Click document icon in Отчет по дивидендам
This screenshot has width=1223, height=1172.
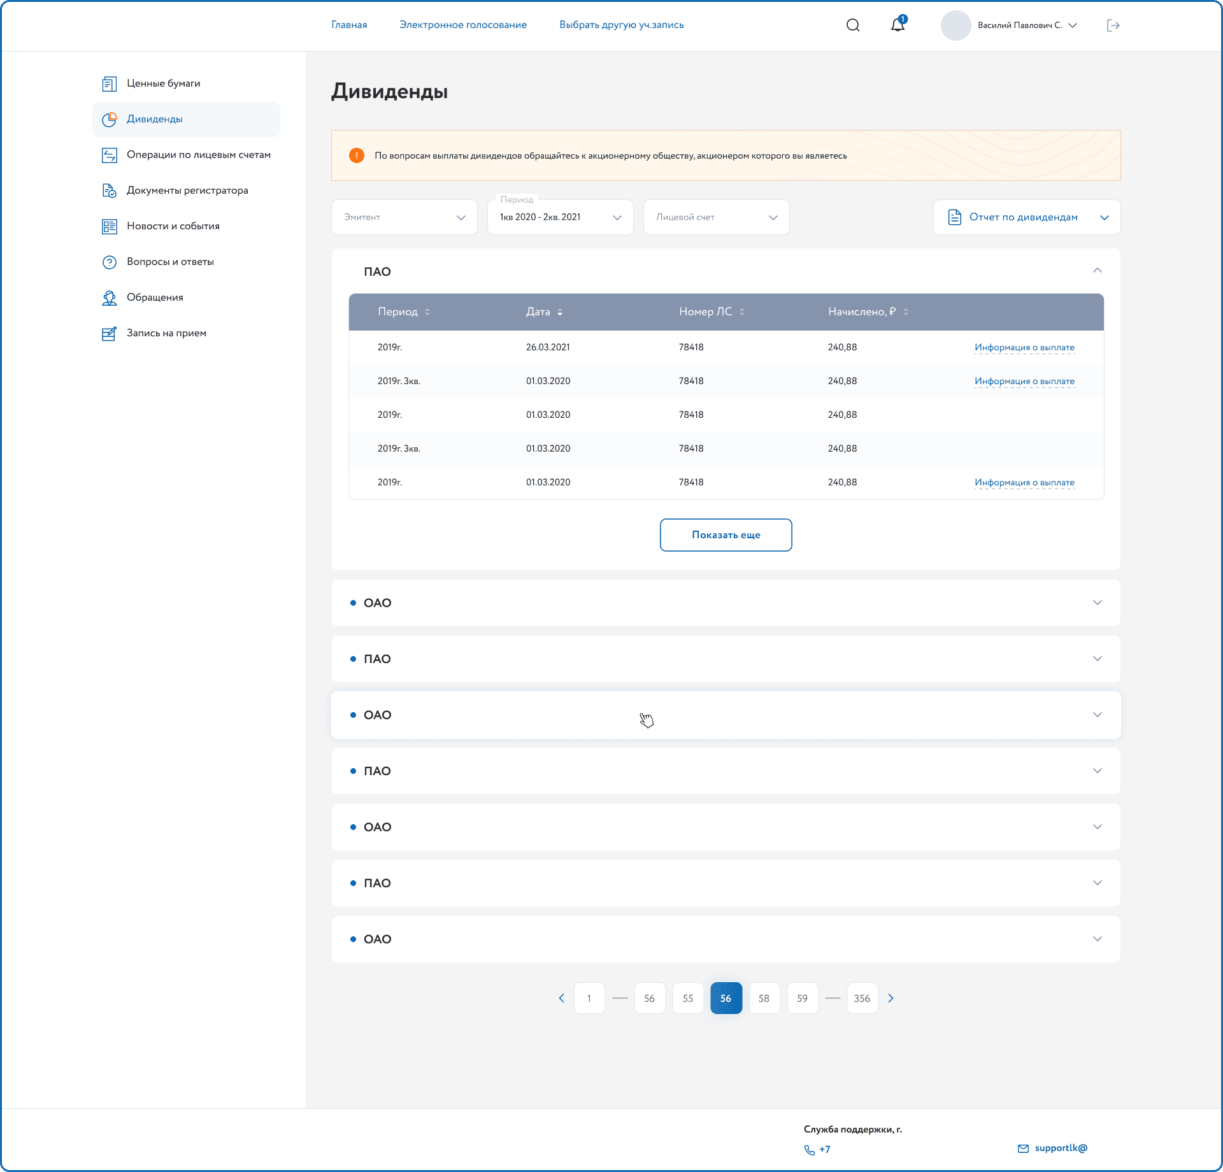pos(954,217)
